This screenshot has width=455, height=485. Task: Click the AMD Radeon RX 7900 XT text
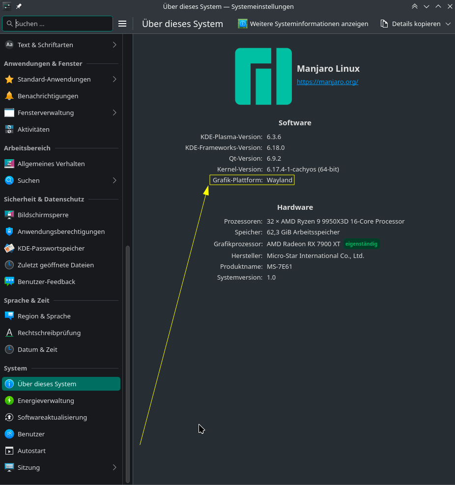(x=304, y=244)
